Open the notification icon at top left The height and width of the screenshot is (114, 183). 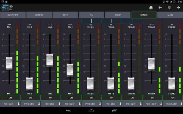tap(2, 2)
